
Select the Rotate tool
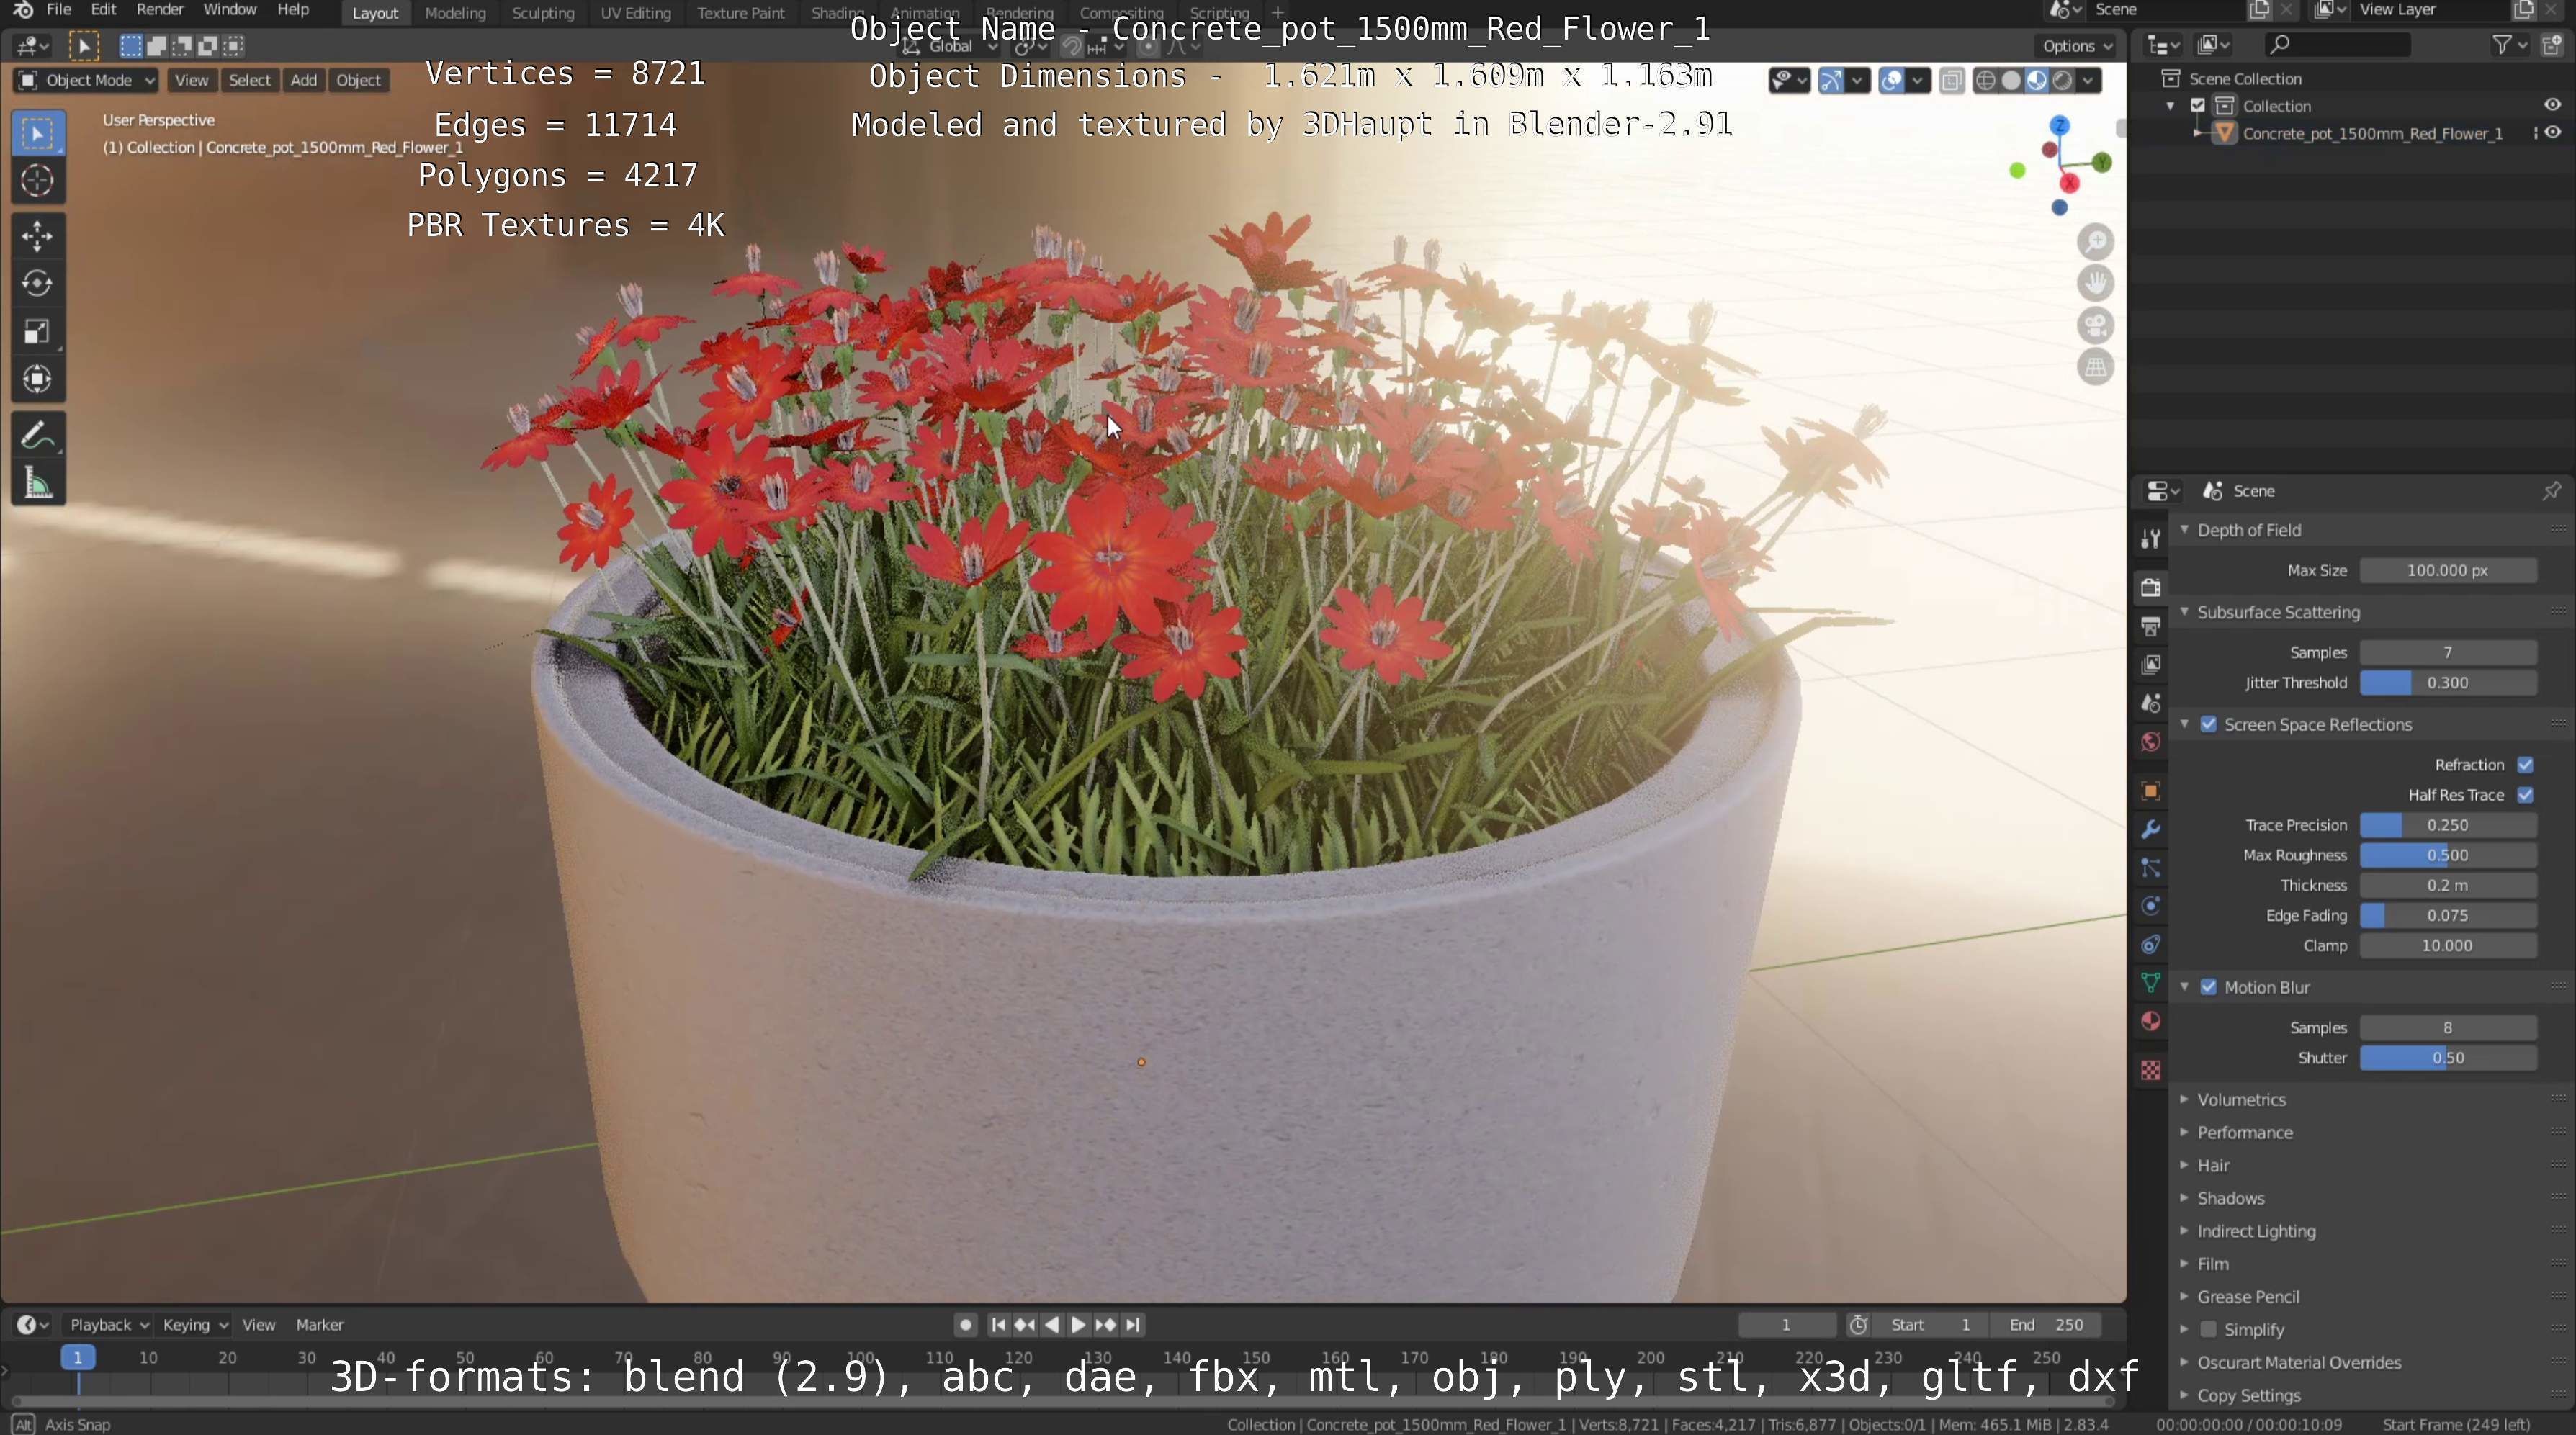tap(38, 284)
